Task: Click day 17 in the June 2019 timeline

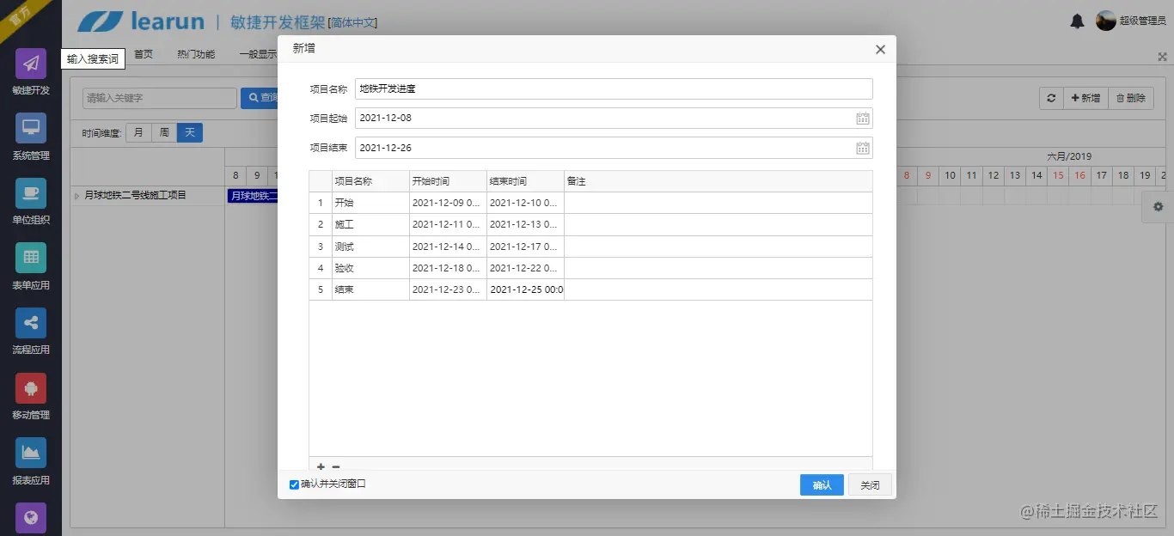Action: point(1101,175)
